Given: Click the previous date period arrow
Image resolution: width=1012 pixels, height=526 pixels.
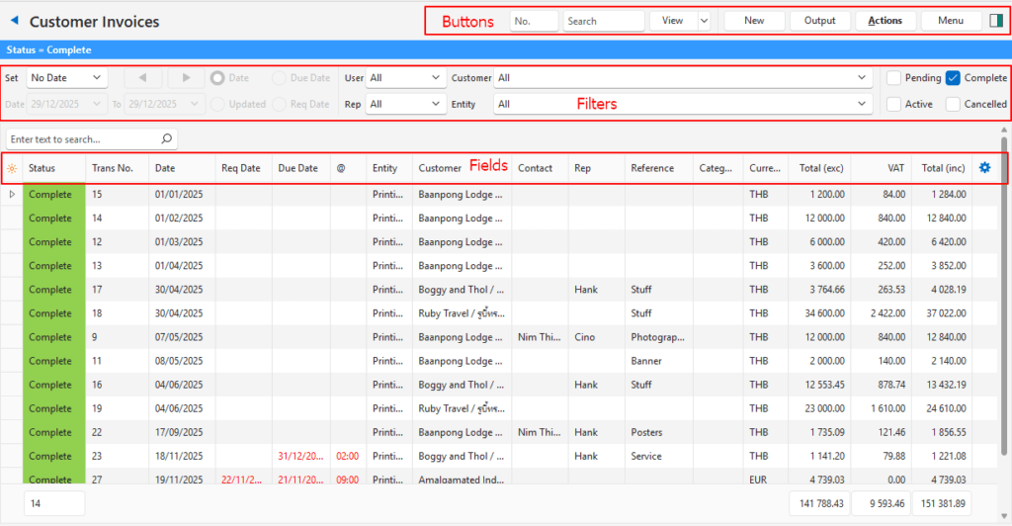Looking at the screenshot, I should coord(143,77).
